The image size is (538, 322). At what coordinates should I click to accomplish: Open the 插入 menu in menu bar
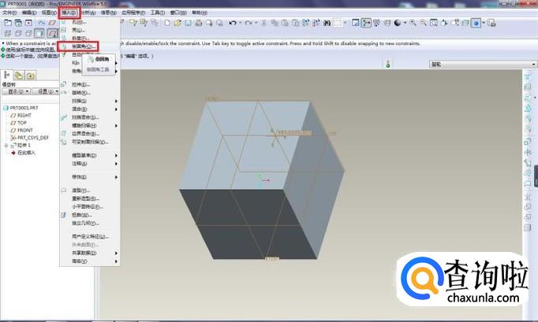click(x=69, y=13)
